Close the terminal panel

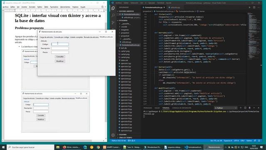click(259, 108)
